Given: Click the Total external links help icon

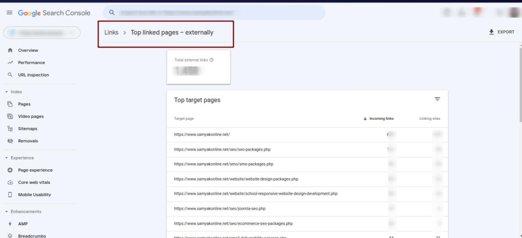Looking at the screenshot, I should point(211,60).
